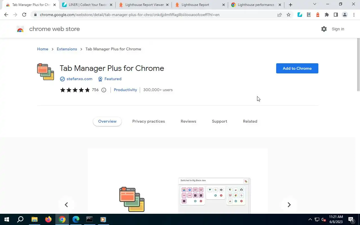Viewport: 360px width, 225px height.
Task: Click the muted volume tray icon
Action: 324,219
